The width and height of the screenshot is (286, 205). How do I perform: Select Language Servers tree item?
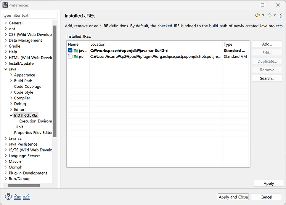click(24, 156)
